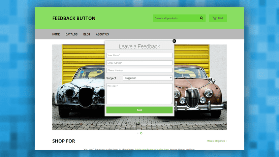Screen dimensions: 279x157
Task: Click the Message text area
Action: tap(139, 94)
